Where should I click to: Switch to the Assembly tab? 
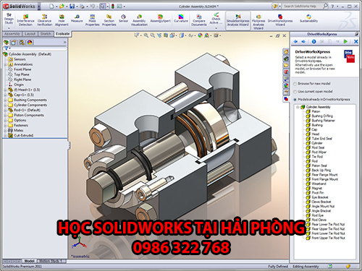point(12,34)
